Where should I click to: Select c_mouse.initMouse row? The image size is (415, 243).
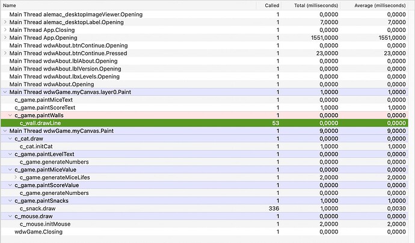[x=204, y=224]
